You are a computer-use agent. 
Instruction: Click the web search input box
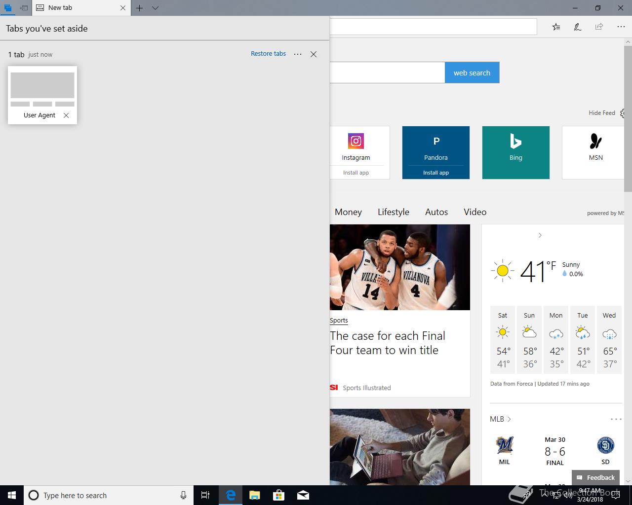[387, 72]
